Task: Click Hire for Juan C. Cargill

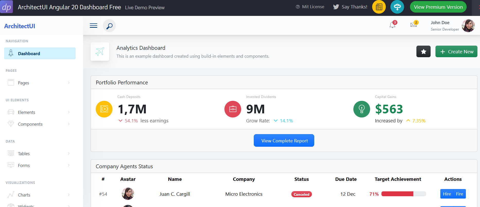Action: tap(447, 194)
